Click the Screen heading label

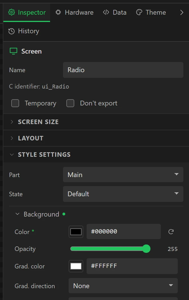(31, 51)
